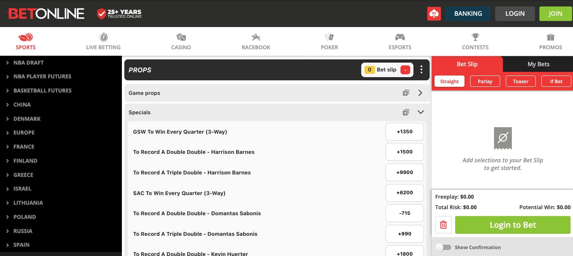Click the PROPS header title
Screen dimensions: 573x256
[140, 70]
